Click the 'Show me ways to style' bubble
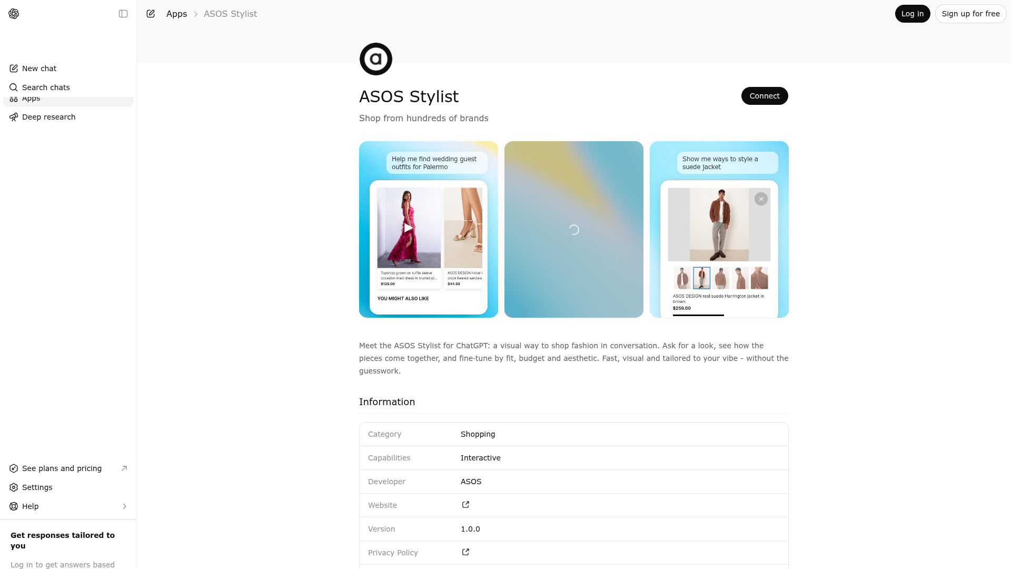Screen dimensions: 1011x569 click(728, 163)
